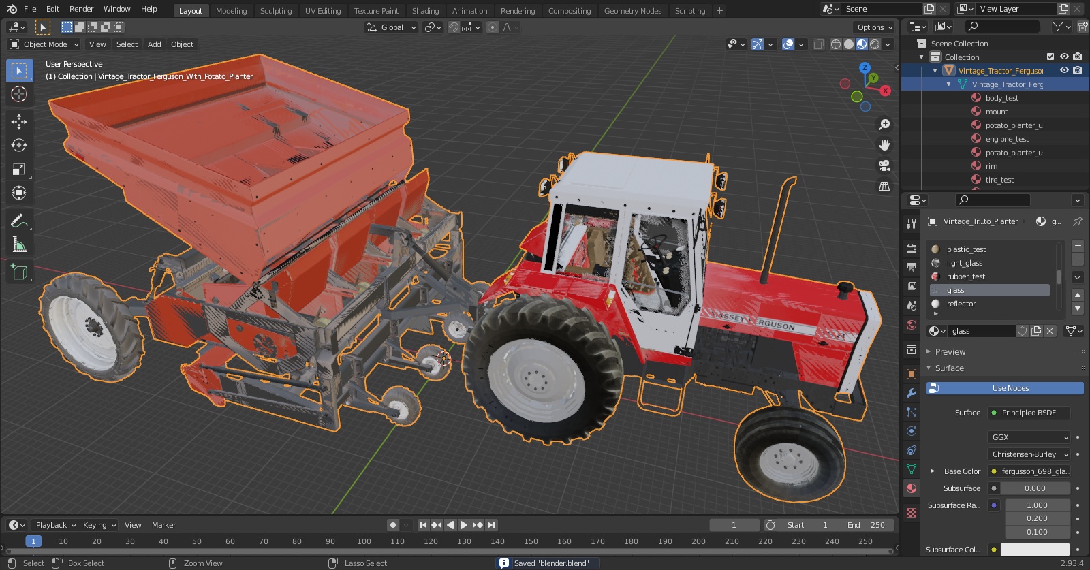Open the GGX distribution dropdown
The width and height of the screenshot is (1090, 570).
click(x=1030, y=437)
